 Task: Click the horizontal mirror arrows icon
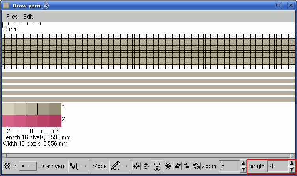[x=136, y=166]
